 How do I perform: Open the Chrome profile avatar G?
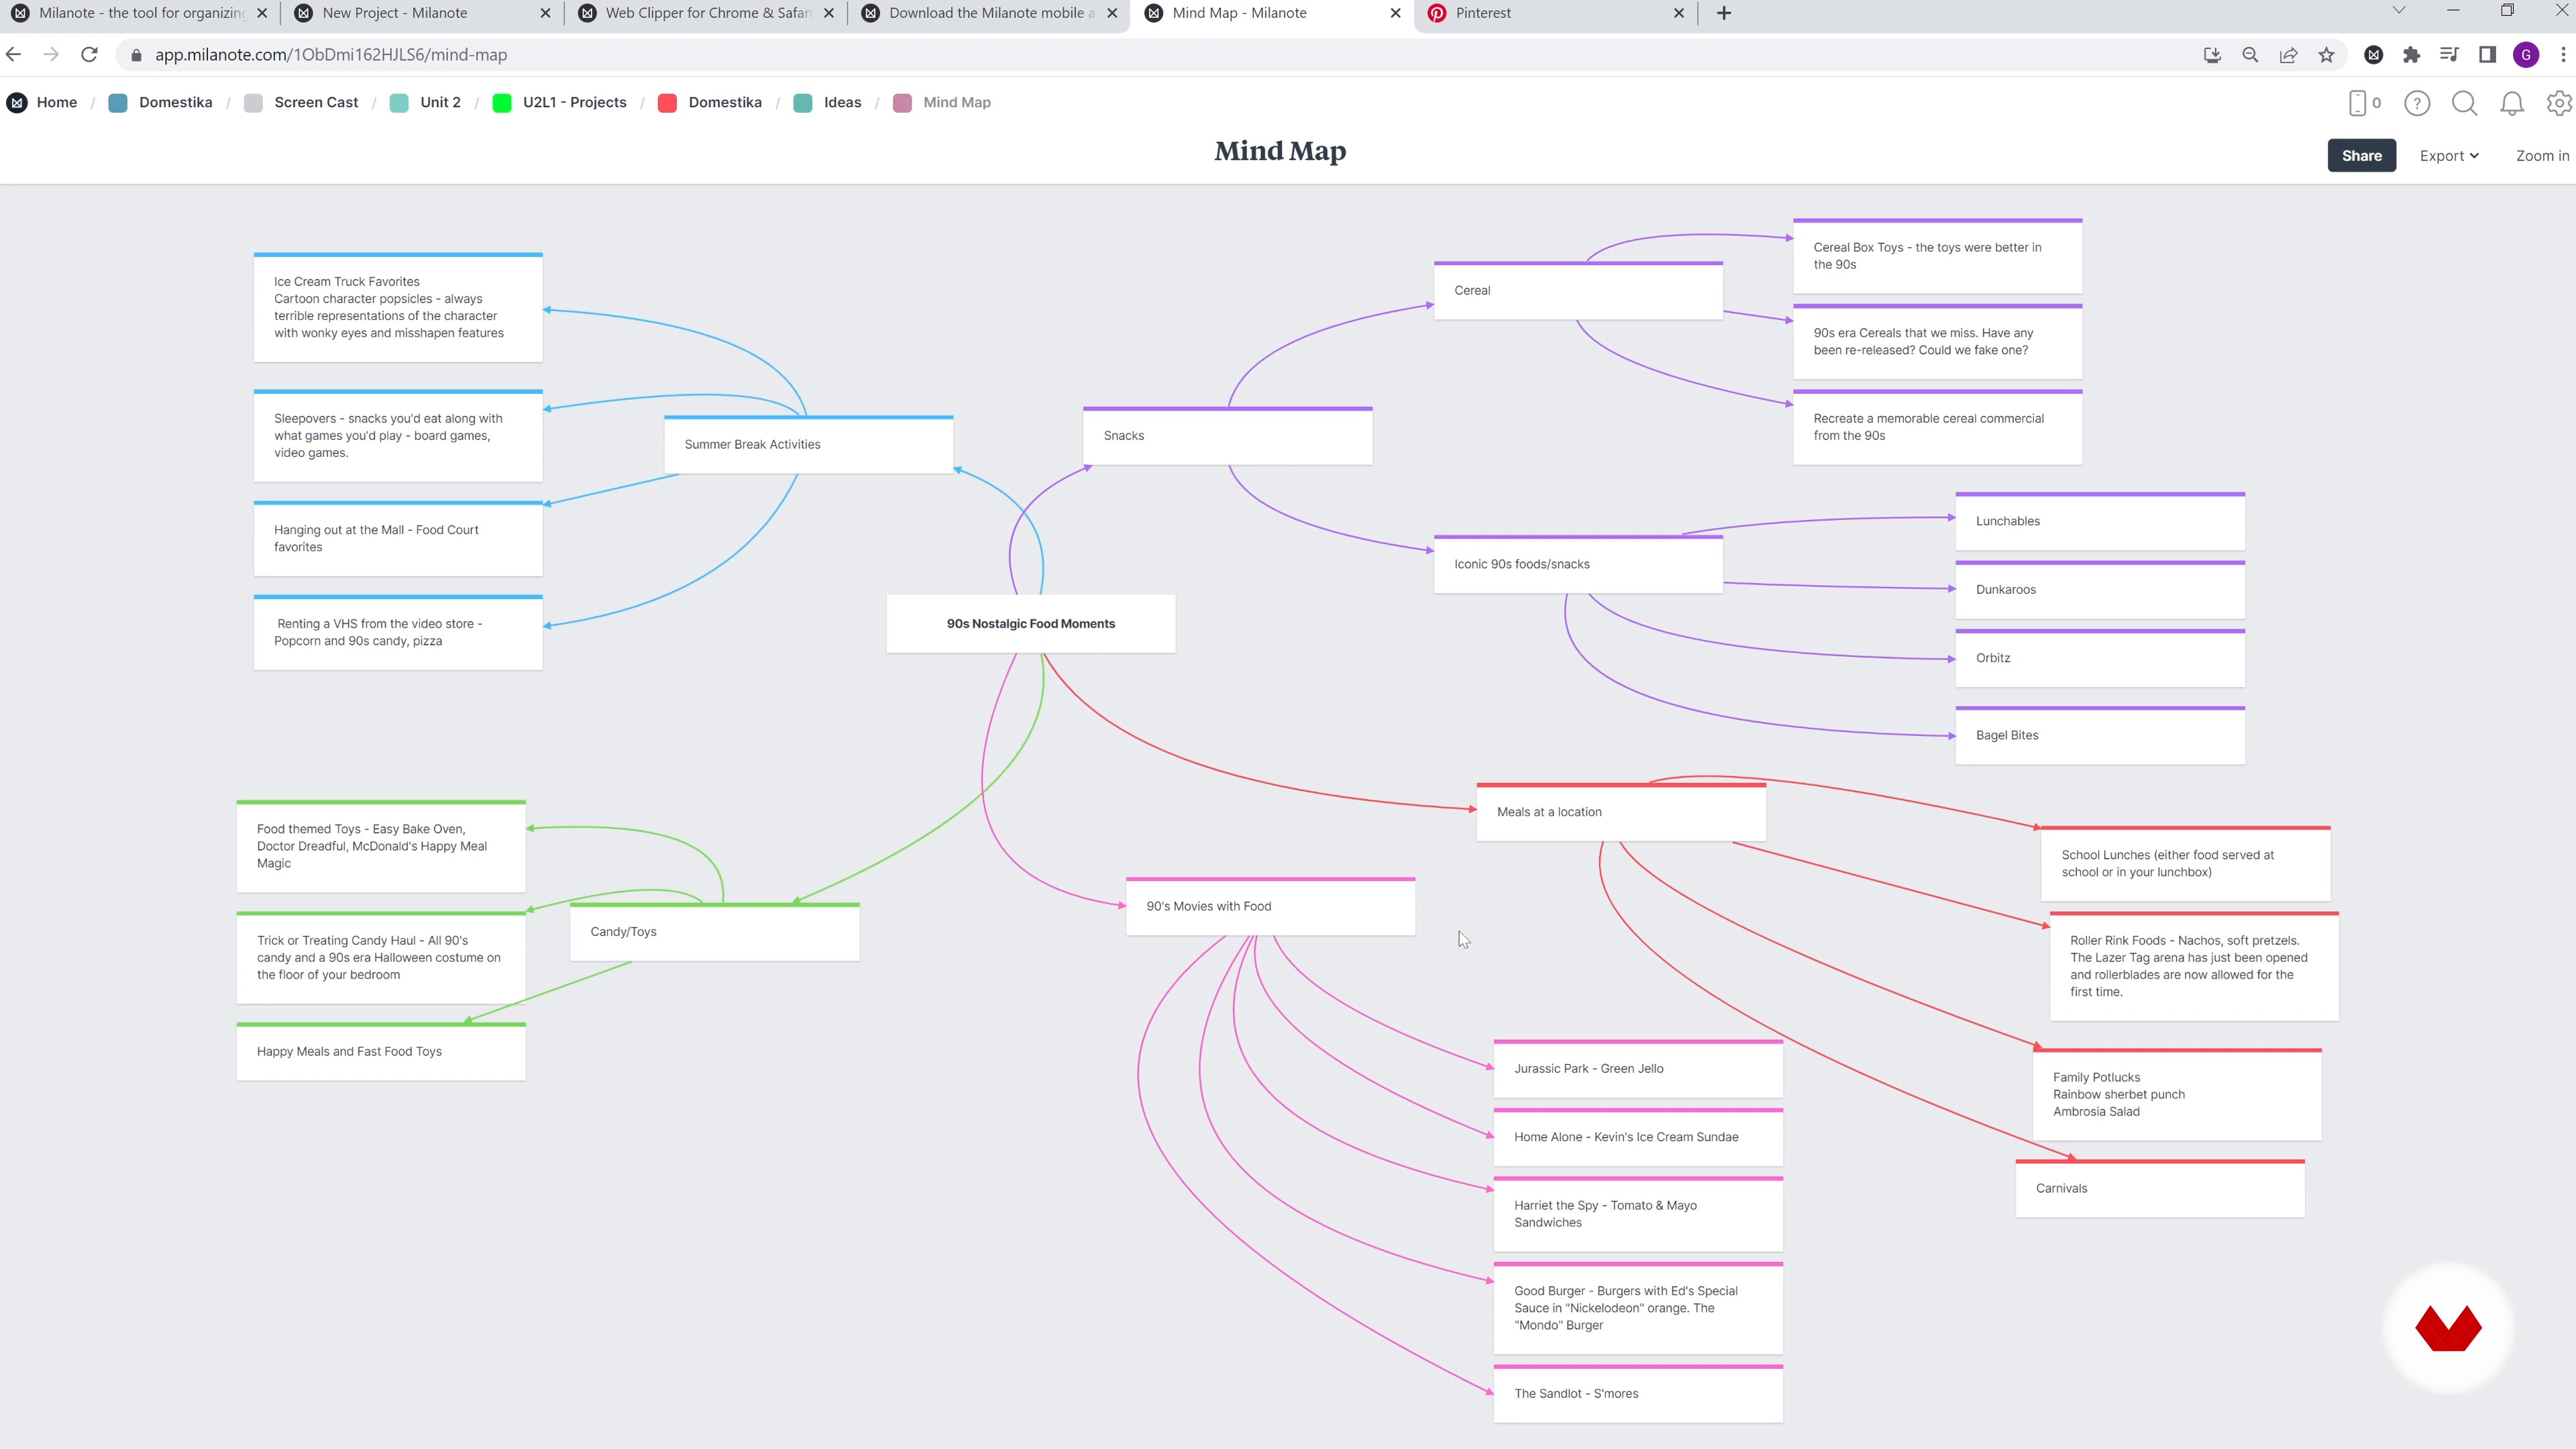[x=2526, y=55]
